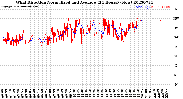Viewport: 183px width, 99px height.
Task: Select the SW label on the direction axis
Action: coord(176,37)
